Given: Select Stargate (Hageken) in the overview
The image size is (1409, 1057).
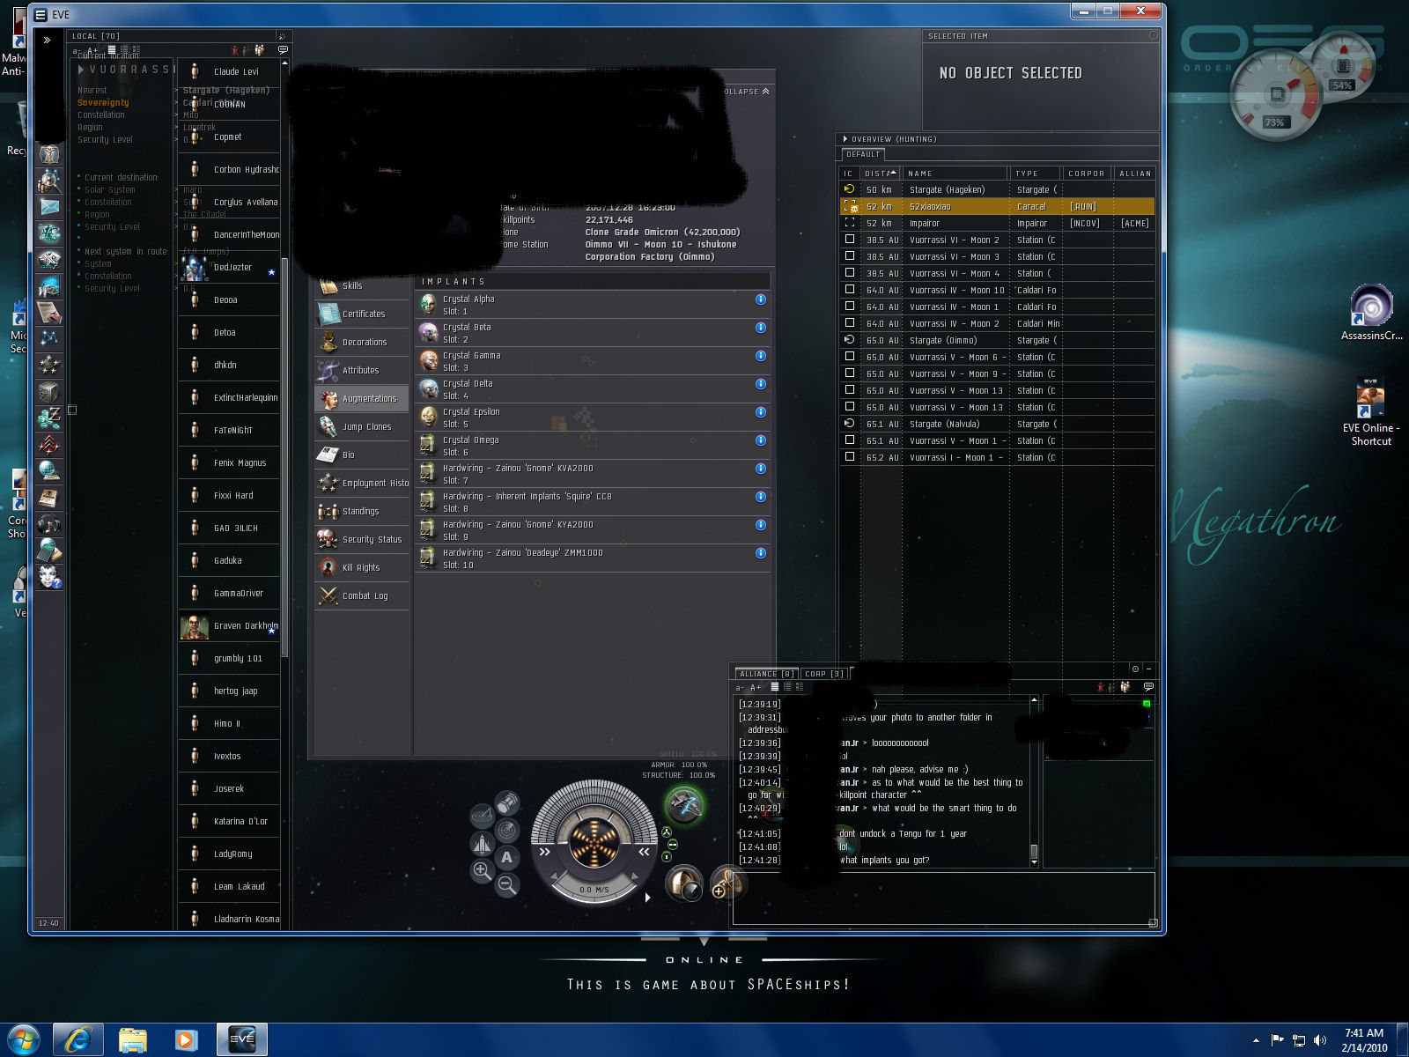Looking at the screenshot, I should click(x=997, y=189).
